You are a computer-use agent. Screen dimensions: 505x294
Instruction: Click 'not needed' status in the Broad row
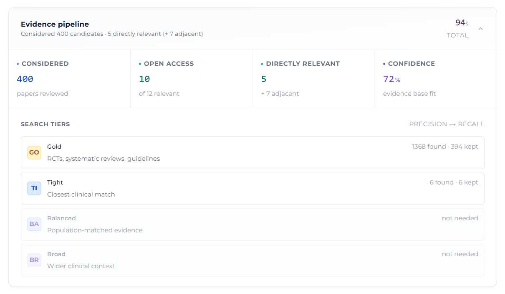(x=460, y=254)
